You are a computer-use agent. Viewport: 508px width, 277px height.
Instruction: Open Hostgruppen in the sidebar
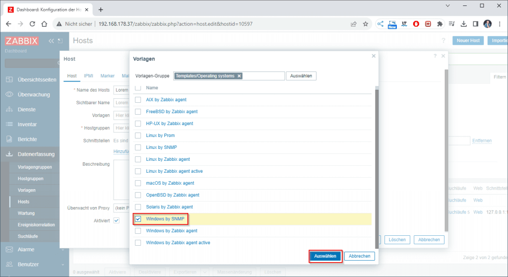(31, 178)
